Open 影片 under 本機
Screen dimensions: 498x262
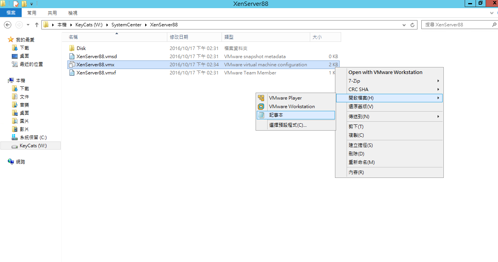[24, 129]
